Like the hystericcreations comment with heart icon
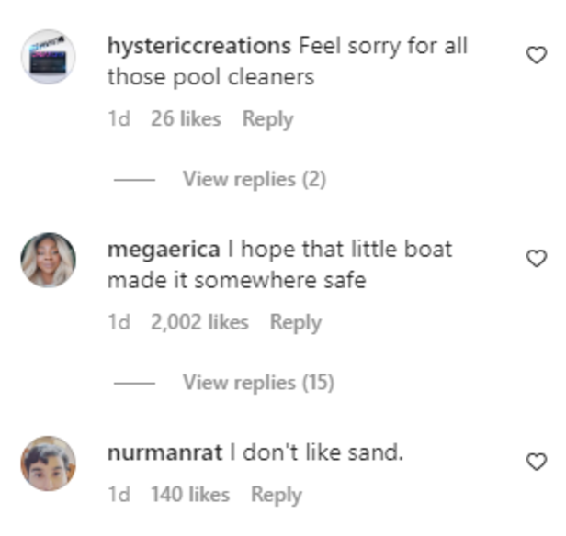566x536 pixels. click(536, 56)
